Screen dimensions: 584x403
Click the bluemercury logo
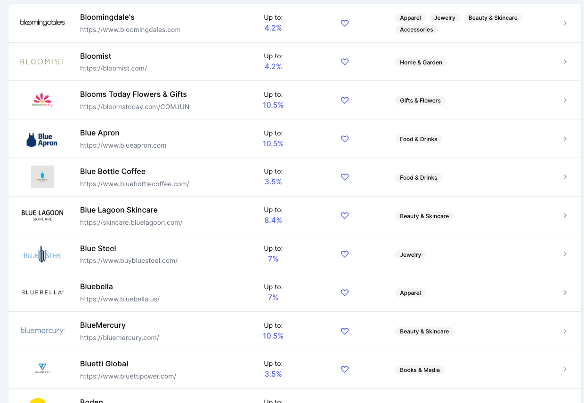(x=42, y=331)
